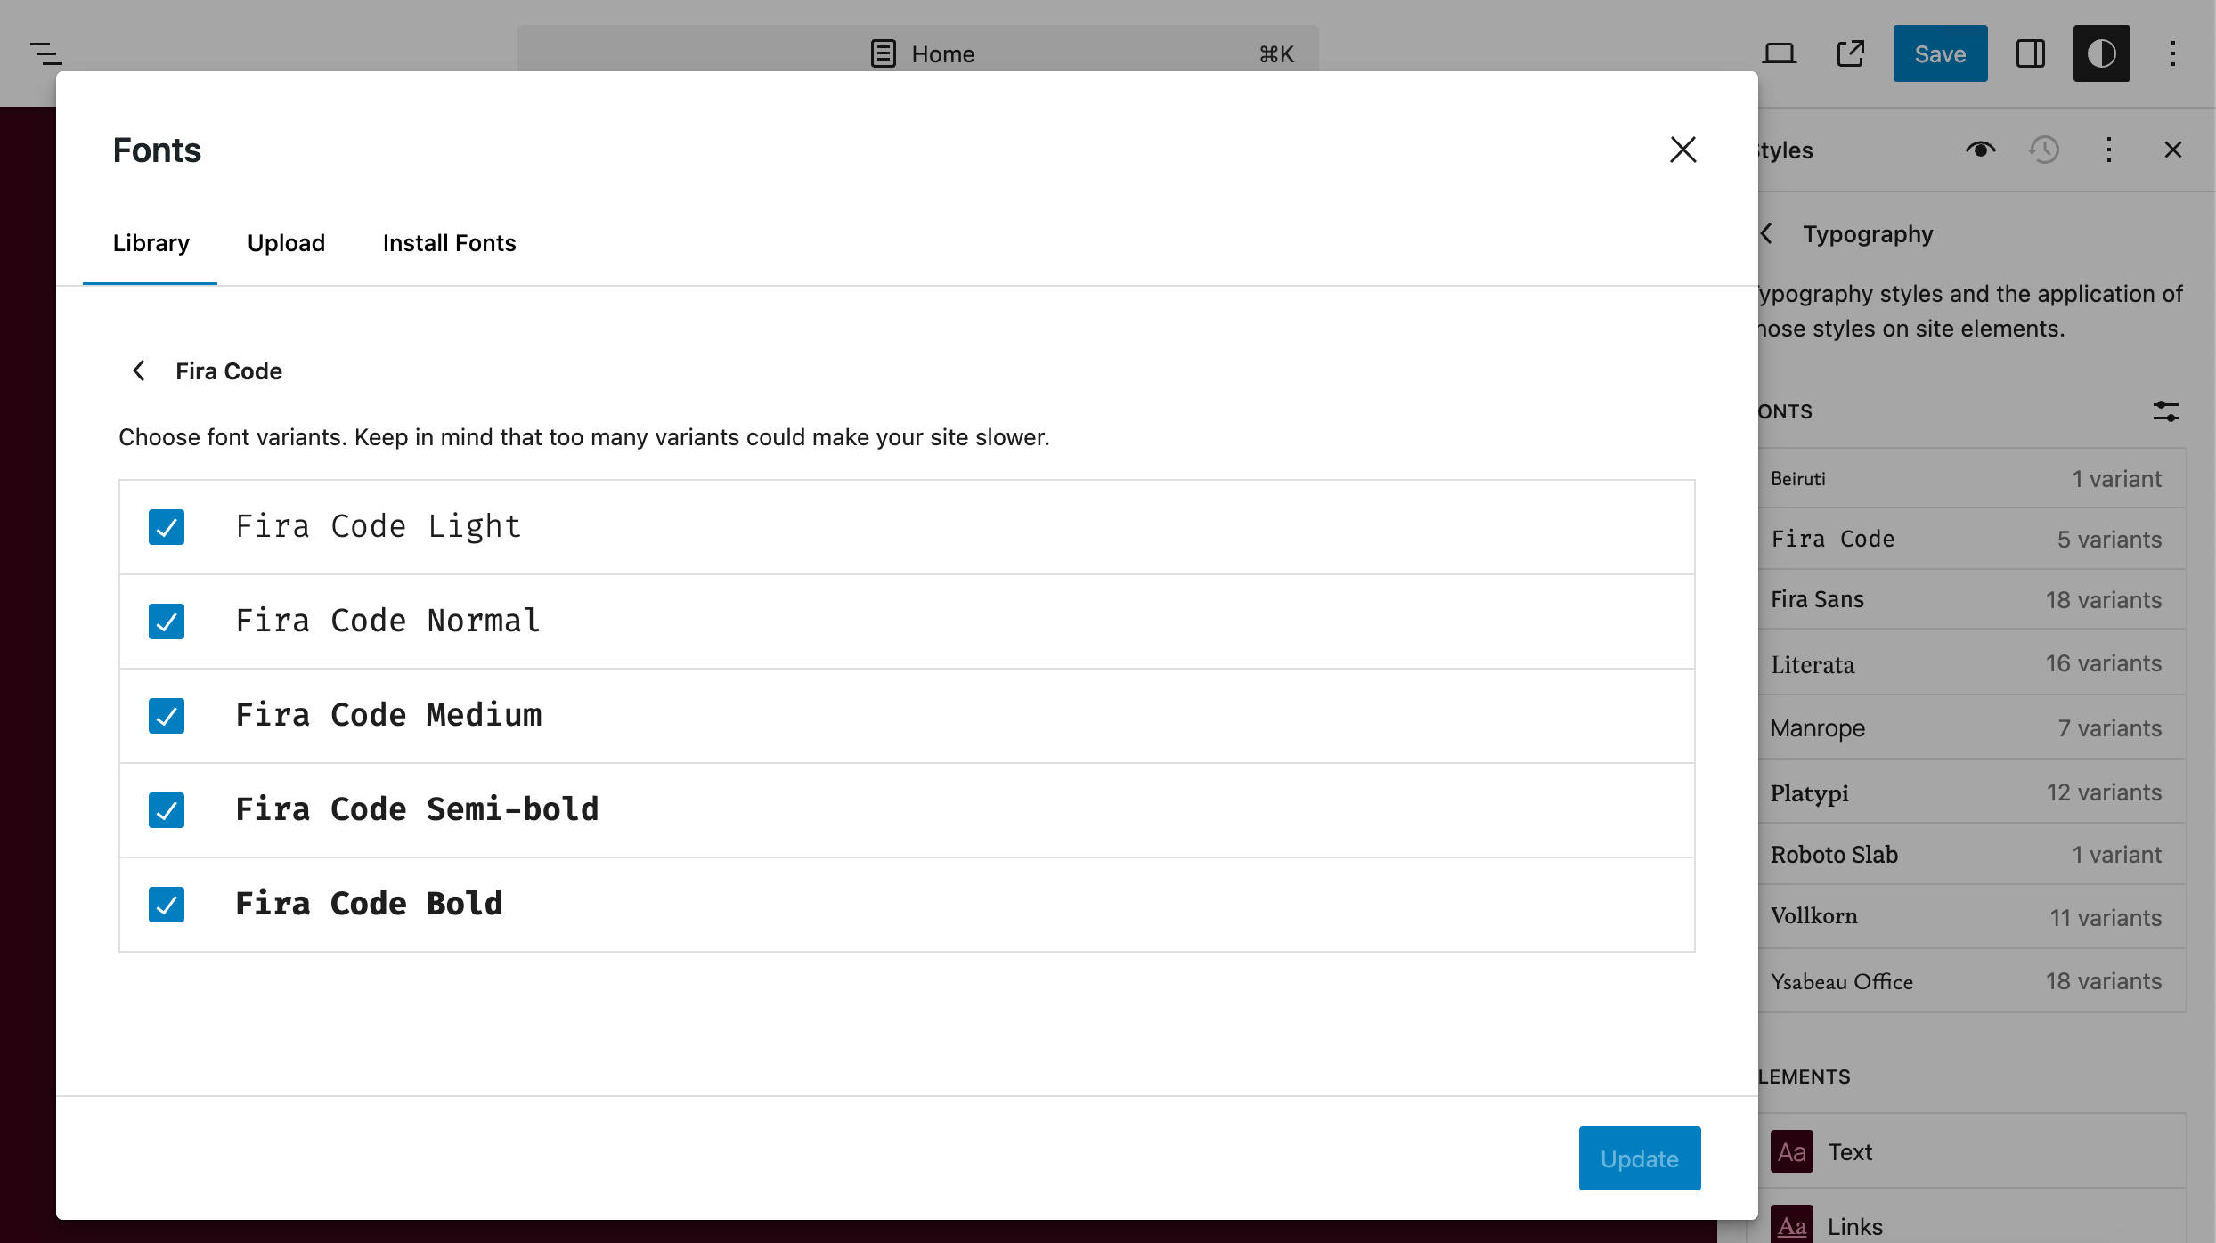Click the dark mode toggle icon
The height and width of the screenshot is (1243, 2216).
(2102, 53)
